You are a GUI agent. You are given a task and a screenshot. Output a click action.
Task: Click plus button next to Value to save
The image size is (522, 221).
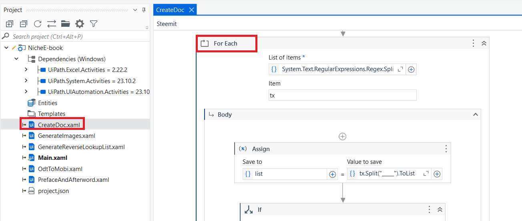coord(437,174)
